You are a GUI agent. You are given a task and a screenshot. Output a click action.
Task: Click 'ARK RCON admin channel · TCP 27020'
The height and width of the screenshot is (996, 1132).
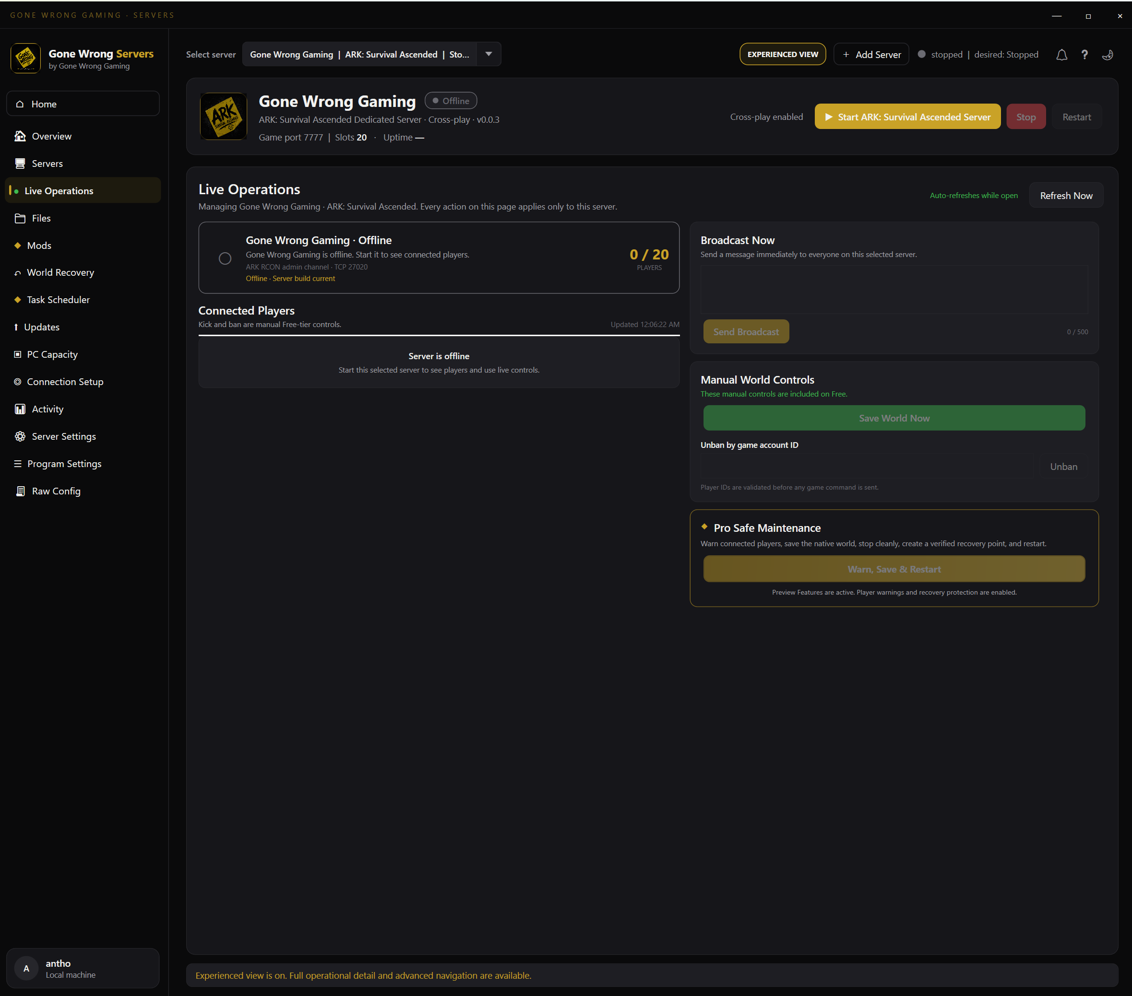pos(306,267)
